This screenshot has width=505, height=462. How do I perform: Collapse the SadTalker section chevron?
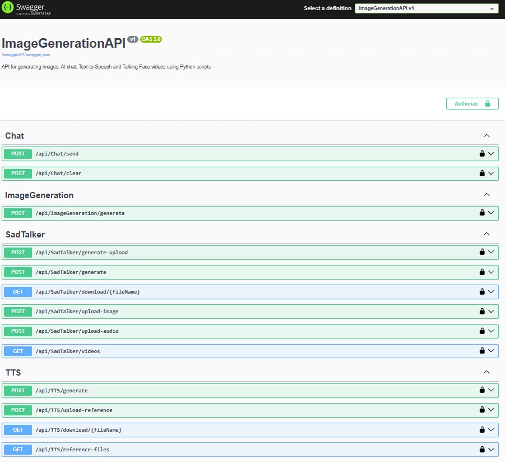pyautogui.click(x=487, y=234)
